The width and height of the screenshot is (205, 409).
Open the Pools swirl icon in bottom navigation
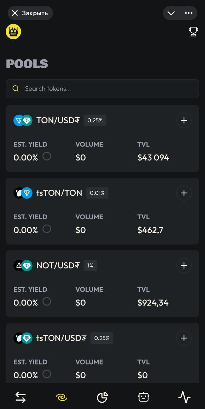tap(61, 397)
